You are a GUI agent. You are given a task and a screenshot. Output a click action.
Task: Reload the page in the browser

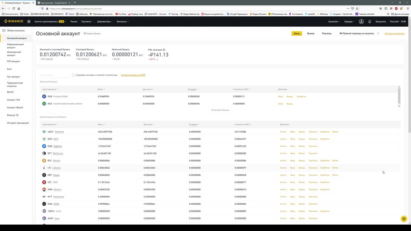pos(13,8)
